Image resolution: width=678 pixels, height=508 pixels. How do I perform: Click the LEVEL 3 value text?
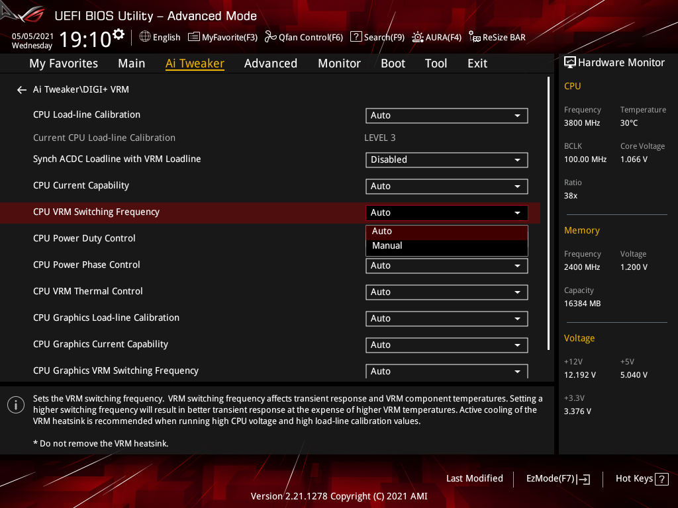[x=379, y=138]
